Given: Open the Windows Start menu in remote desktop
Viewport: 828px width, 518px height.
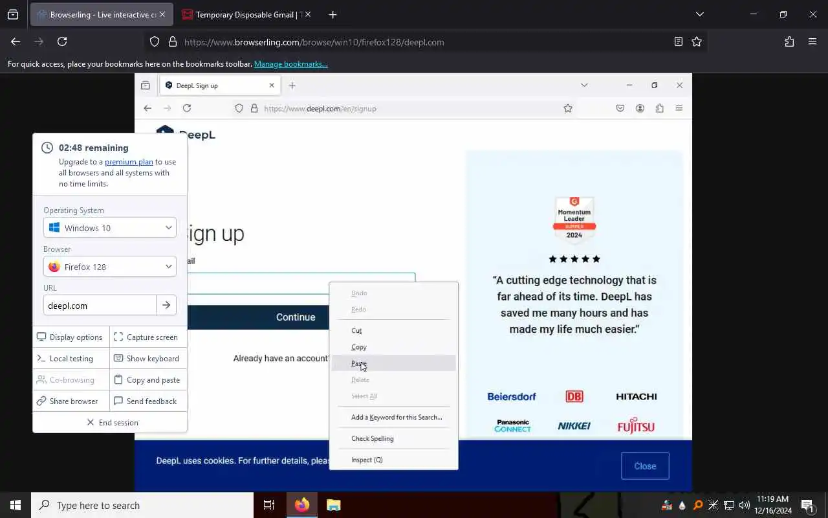Looking at the screenshot, I should click(16, 505).
